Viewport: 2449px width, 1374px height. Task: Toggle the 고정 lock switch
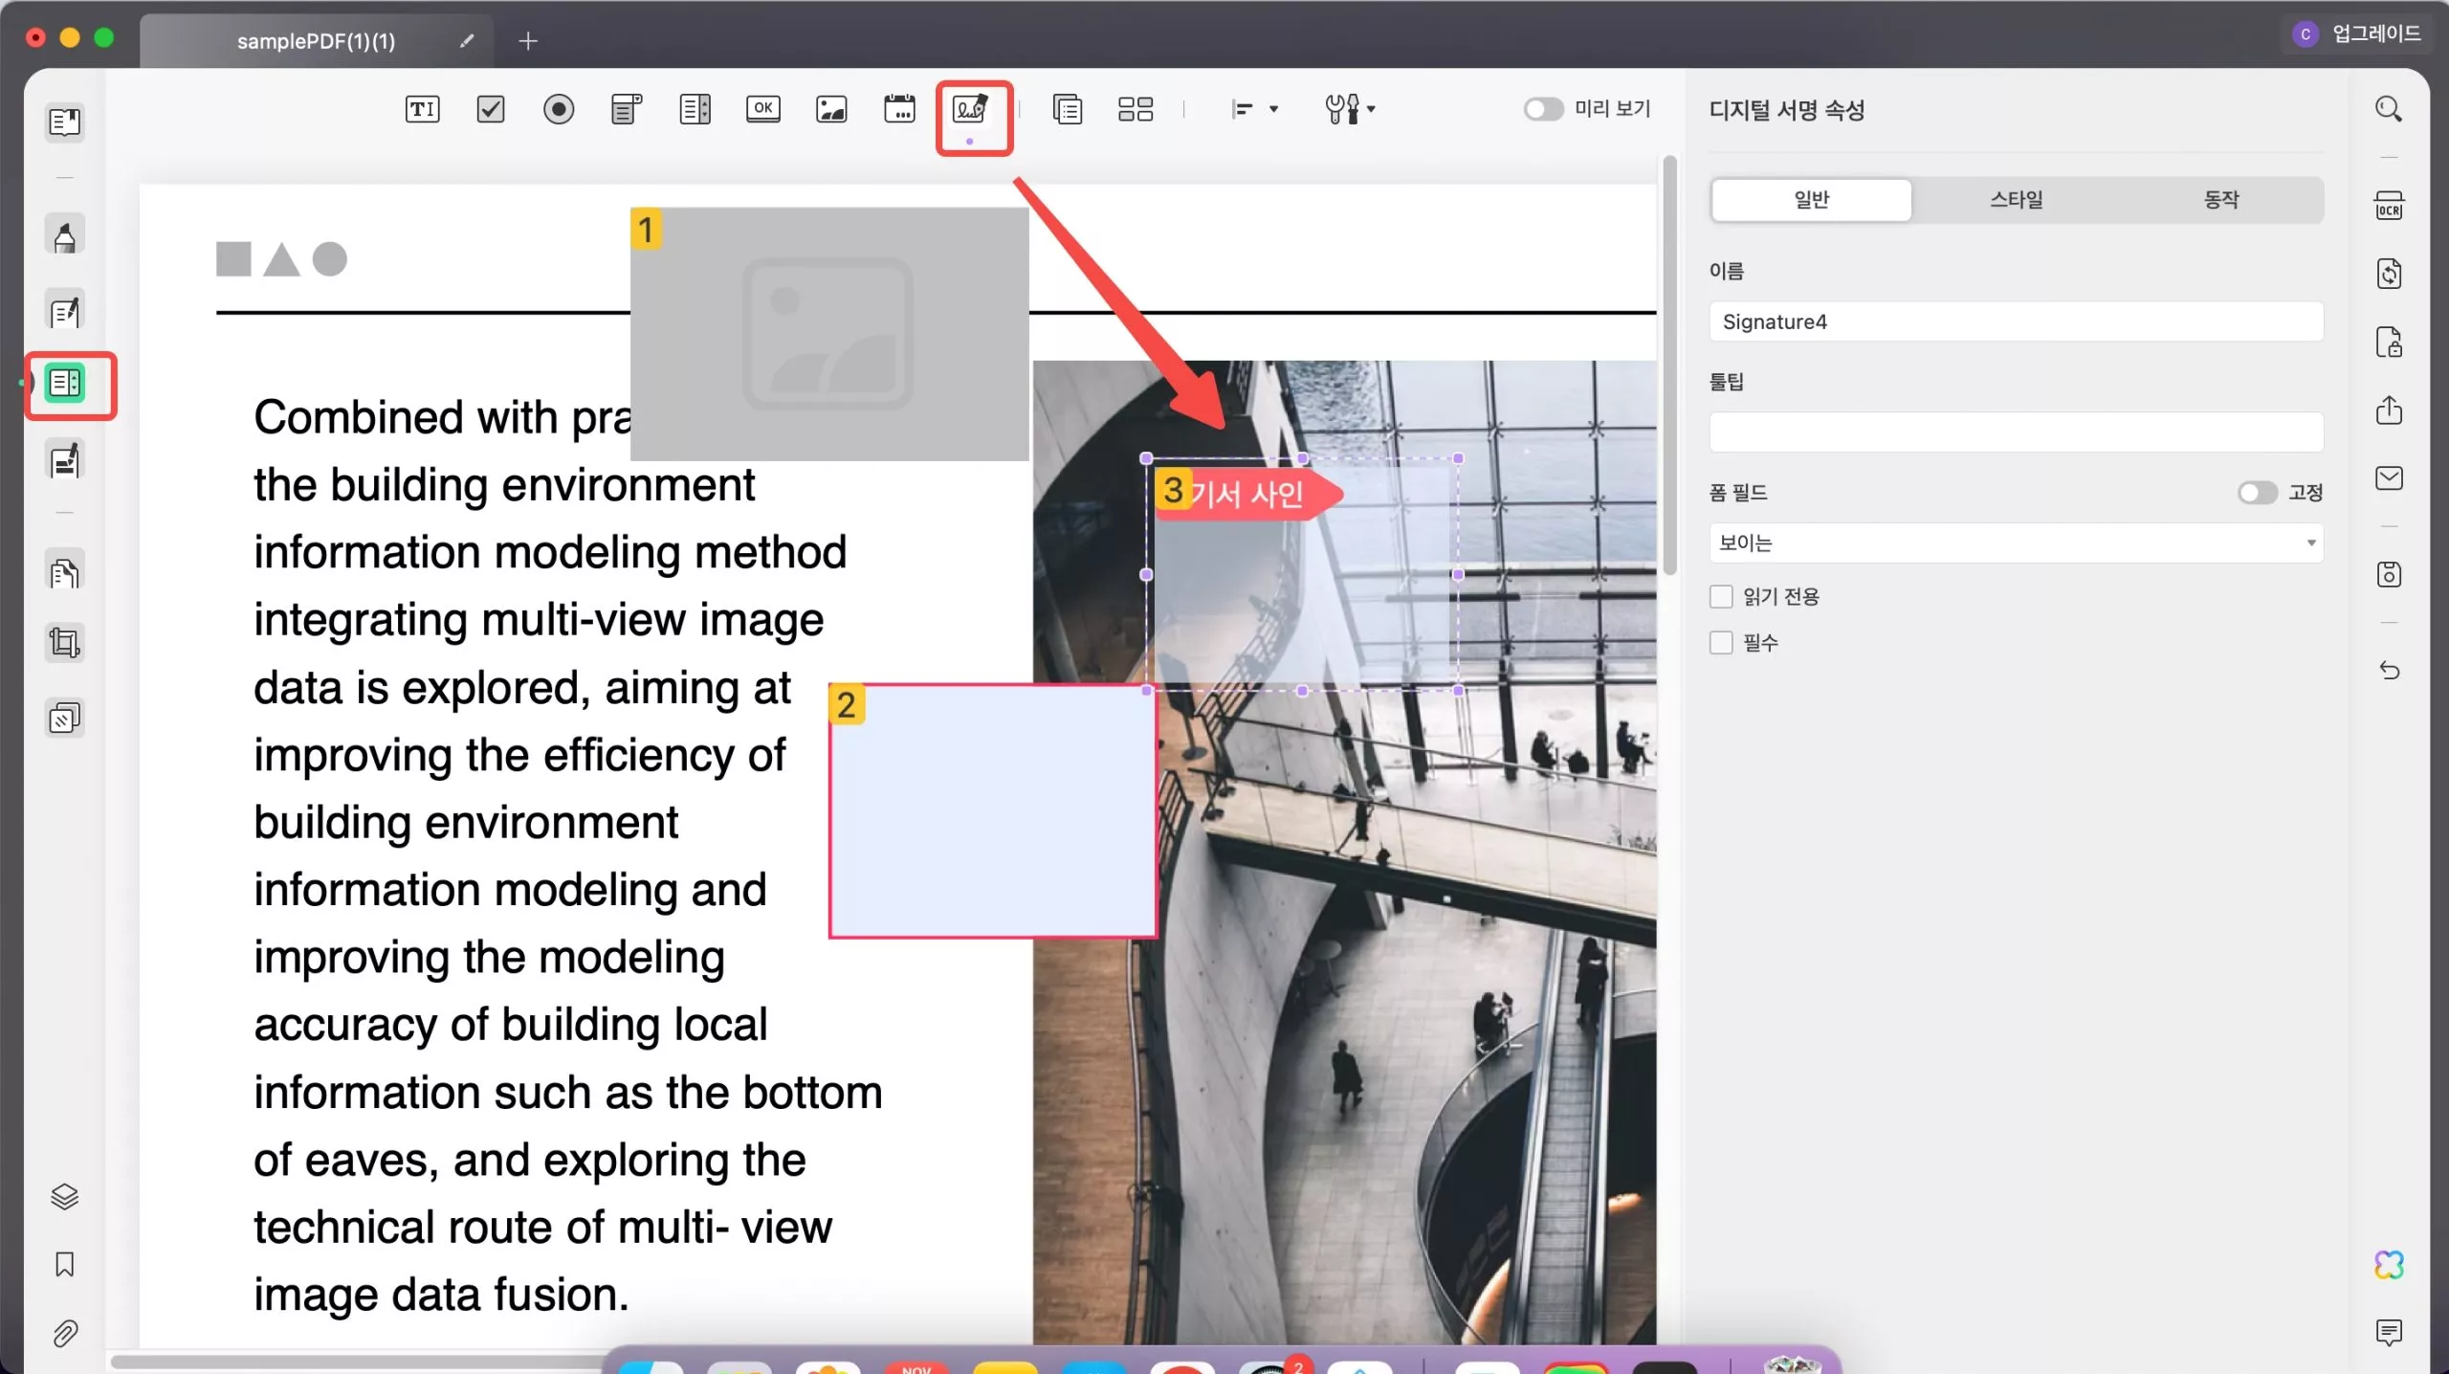click(2257, 493)
